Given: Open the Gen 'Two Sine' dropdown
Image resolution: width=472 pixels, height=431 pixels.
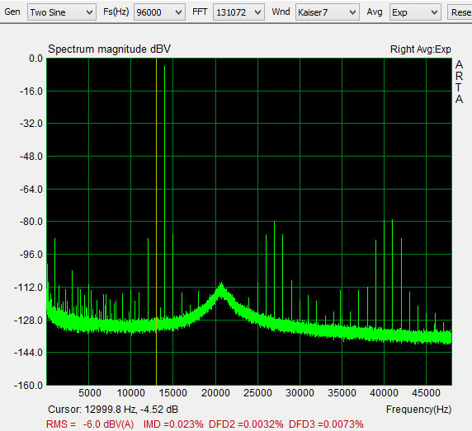Looking at the screenshot, I should click(62, 12).
